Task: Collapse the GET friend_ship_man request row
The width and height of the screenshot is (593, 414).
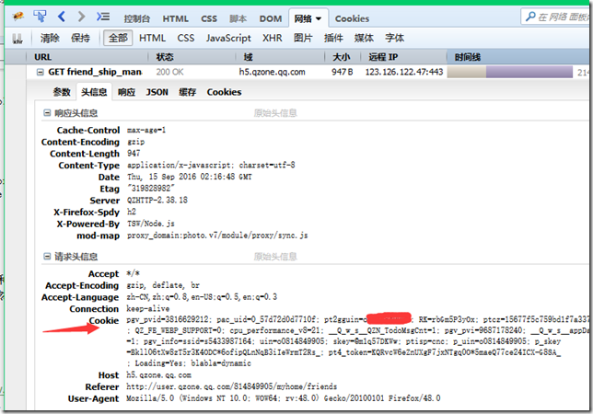Action: click(x=41, y=72)
